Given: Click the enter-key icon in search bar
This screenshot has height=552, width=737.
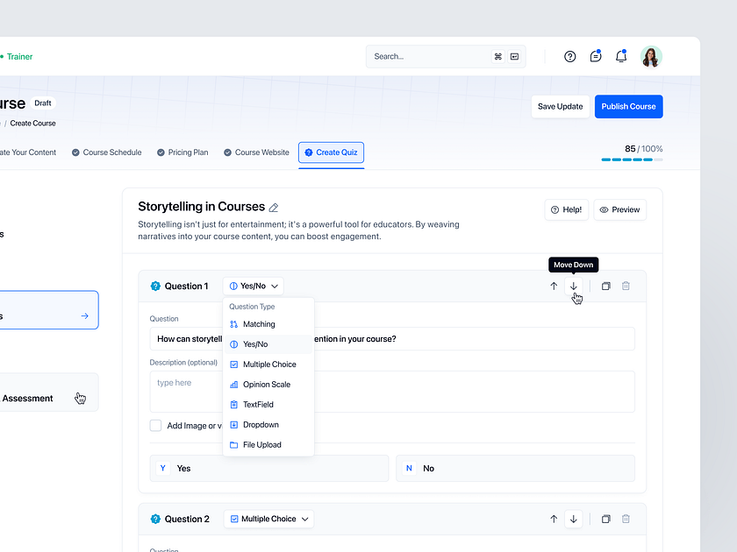Looking at the screenshot, I should tap(515, 56).
